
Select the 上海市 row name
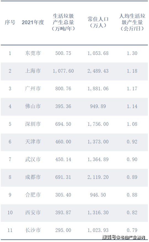click(x=33, y=71)
